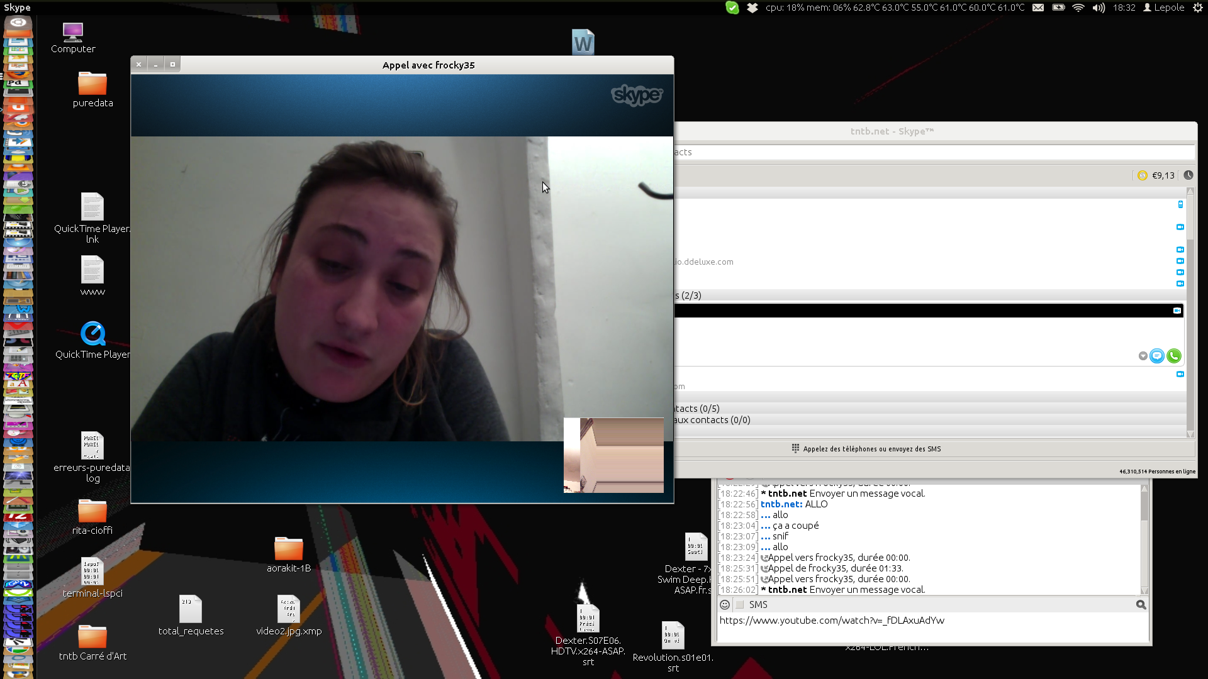Open the contact options dropdown arrow
The height and width of the screenshot is (679, 1208).
pyautogui.click(x=1143, y=356)
